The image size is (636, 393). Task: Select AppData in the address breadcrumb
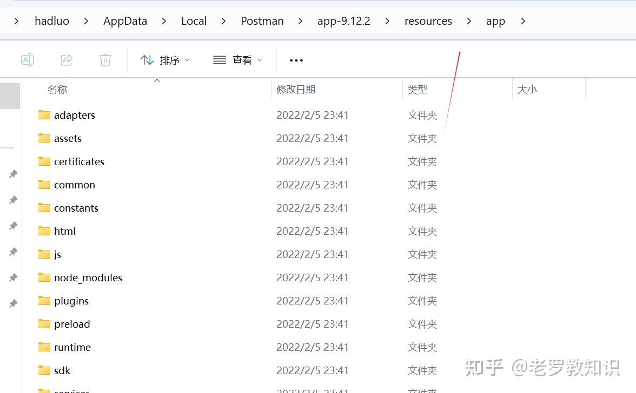125,21
